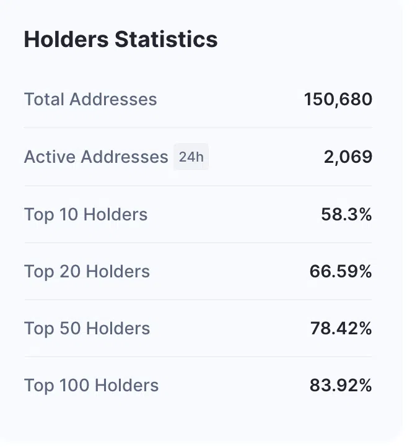Click the 66.59% value
The height and width of the screenshot is (447, 420).
(x=341, y=271)
